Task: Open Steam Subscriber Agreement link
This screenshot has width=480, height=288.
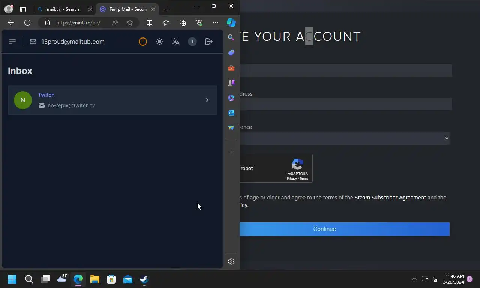Action: point(390,198)
